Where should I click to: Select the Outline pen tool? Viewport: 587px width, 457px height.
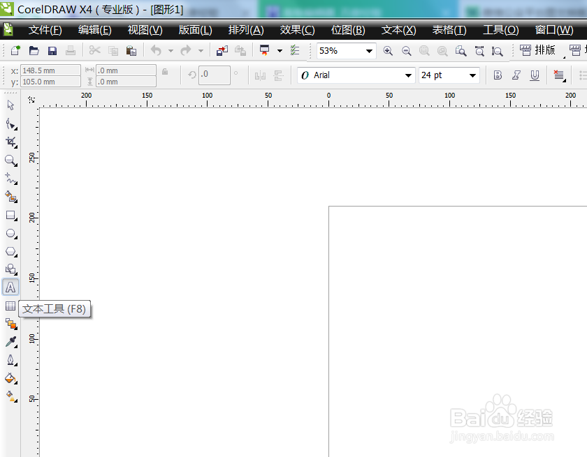[x=11, y=360]
